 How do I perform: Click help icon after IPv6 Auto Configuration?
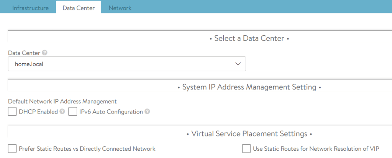click(147, 112)
